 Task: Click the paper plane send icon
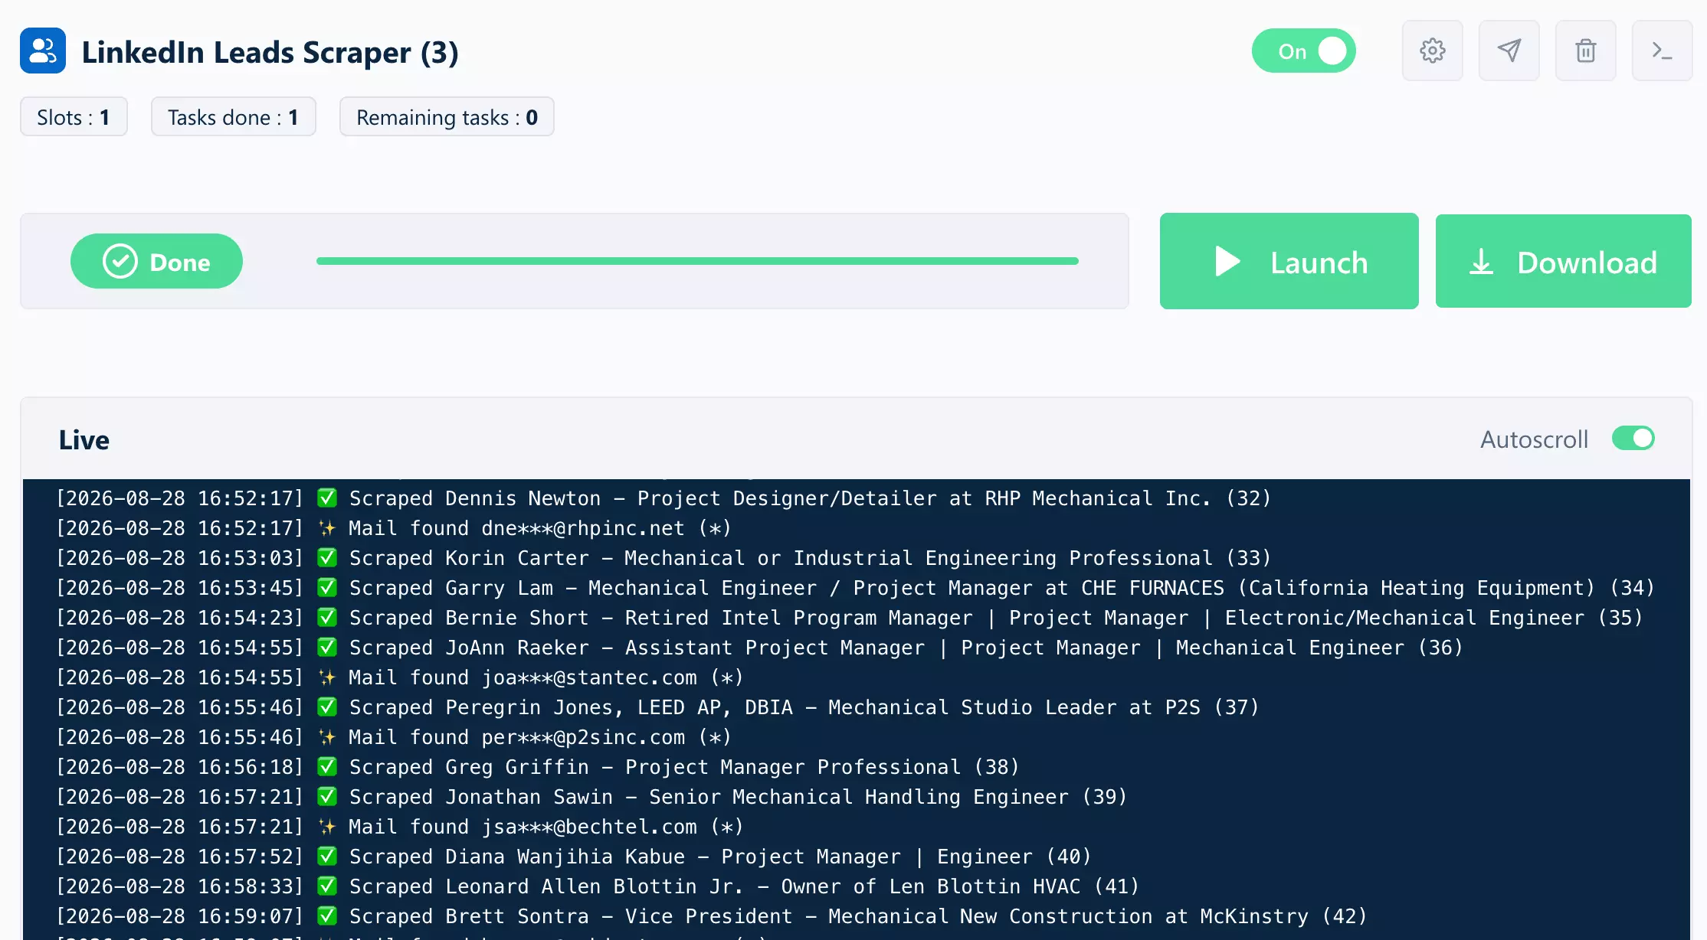(x=1509, y=51)
